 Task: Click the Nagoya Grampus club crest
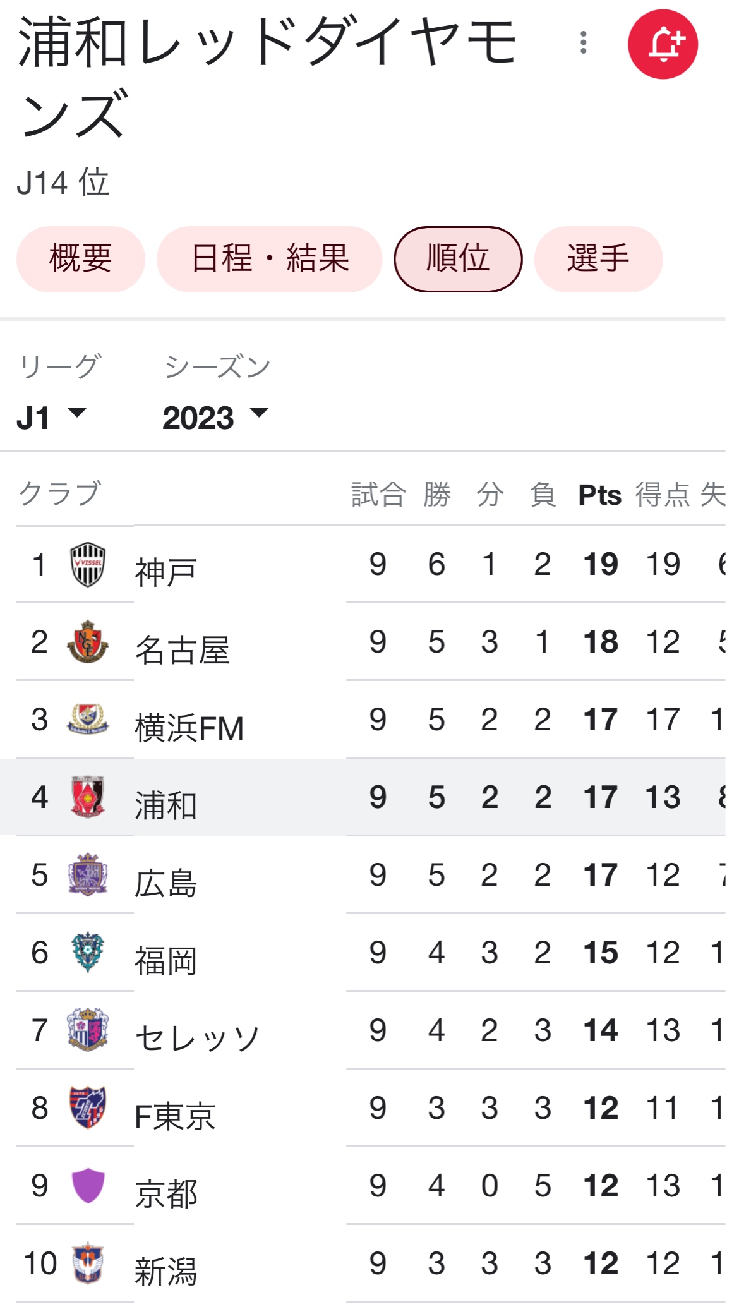pos(87,642)
